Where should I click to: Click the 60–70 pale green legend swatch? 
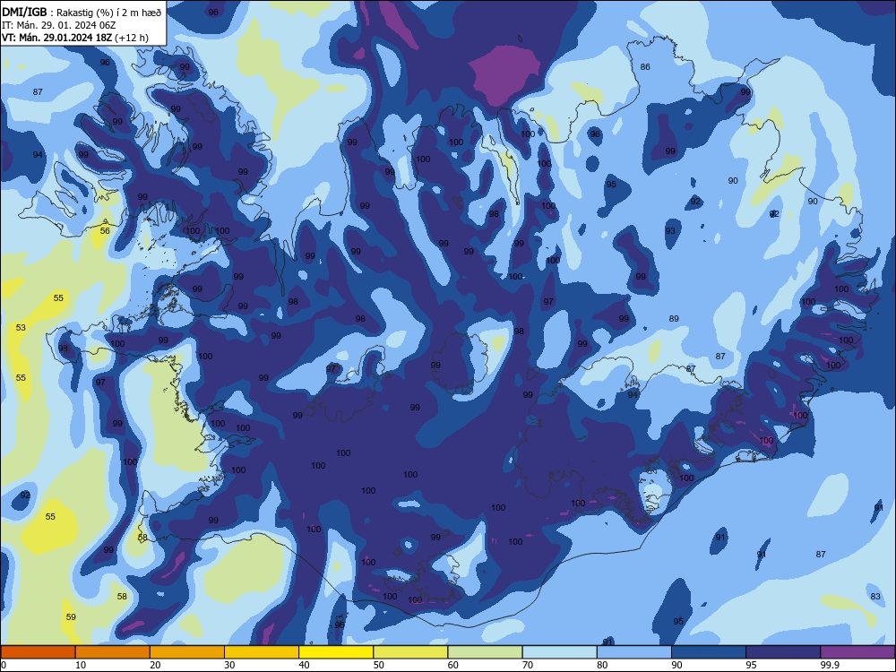(x=485, y=652)
